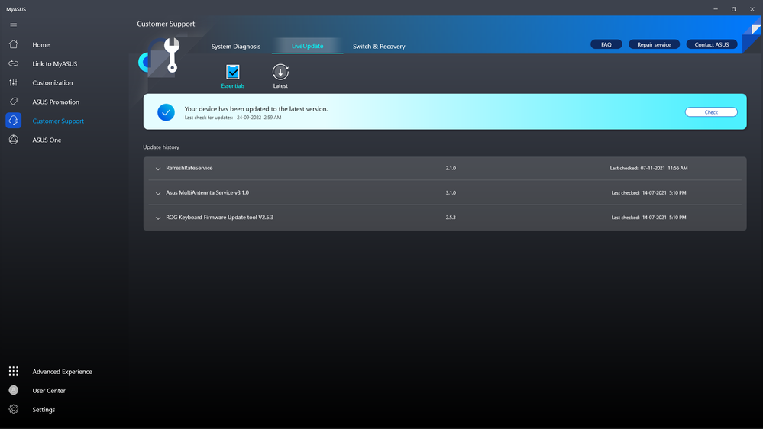Expand ROG Keyboard Firmware Update tool entry
Image resolution: width=763 pixels, height=429 pixels.
[x=158, y=218]
